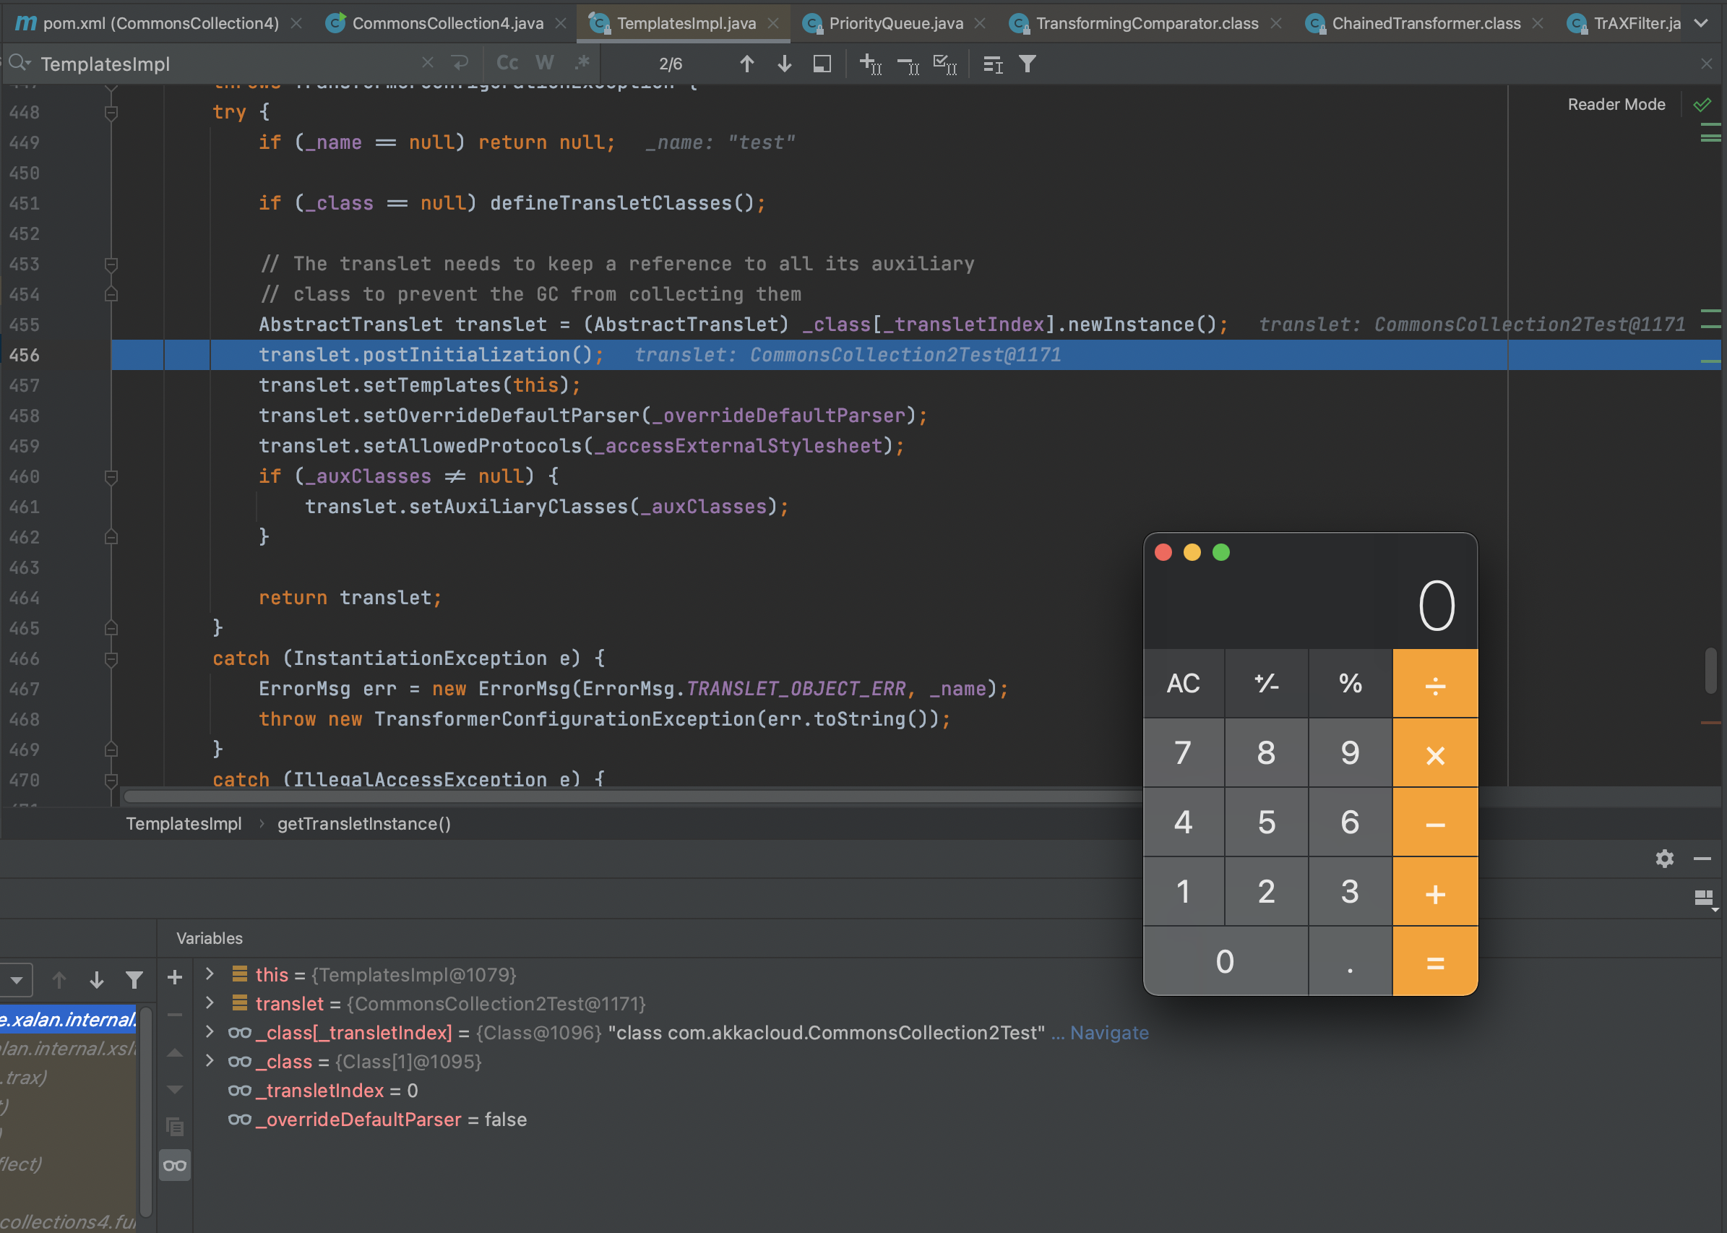Viewport: 1727px width, 1233px height.
Task: Collapse if block at line 460
Action: (x=111, y=477)
